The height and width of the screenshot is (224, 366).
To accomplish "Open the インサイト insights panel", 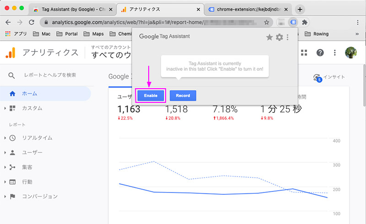I will (329, 77).
